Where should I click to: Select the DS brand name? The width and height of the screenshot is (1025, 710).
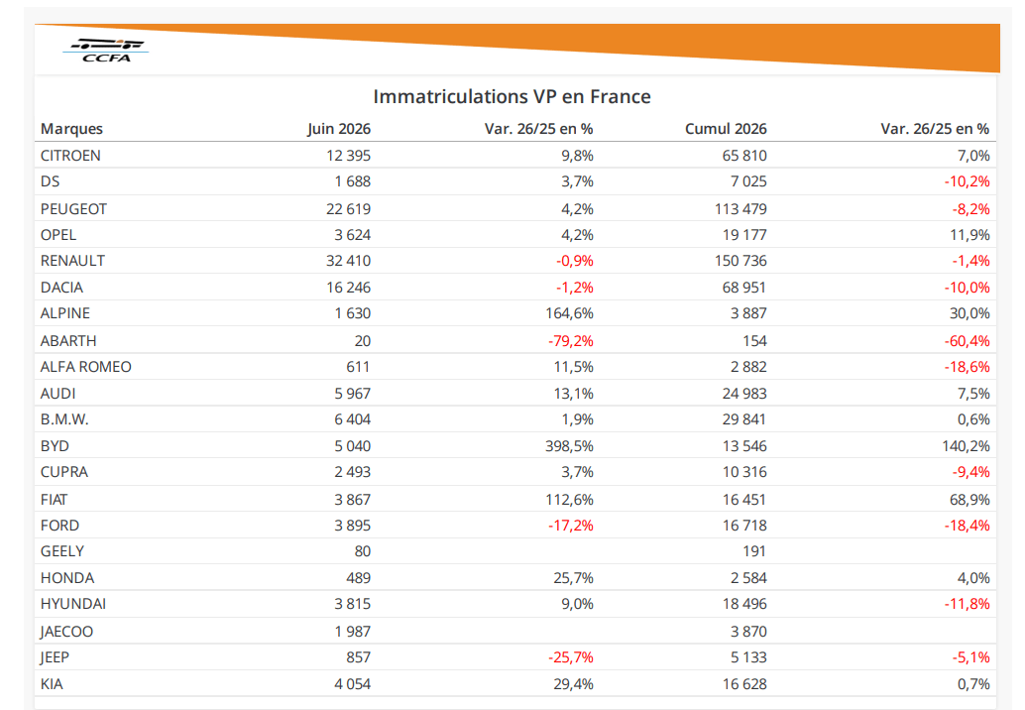click(50, 181)
